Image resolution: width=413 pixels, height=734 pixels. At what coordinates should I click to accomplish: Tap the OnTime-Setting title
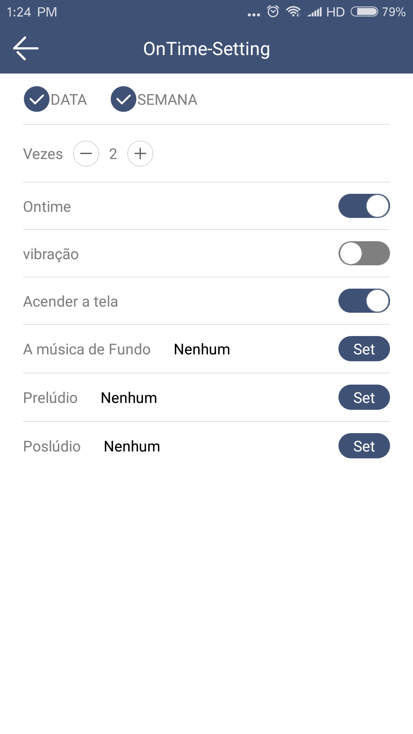tap(206, 49)
